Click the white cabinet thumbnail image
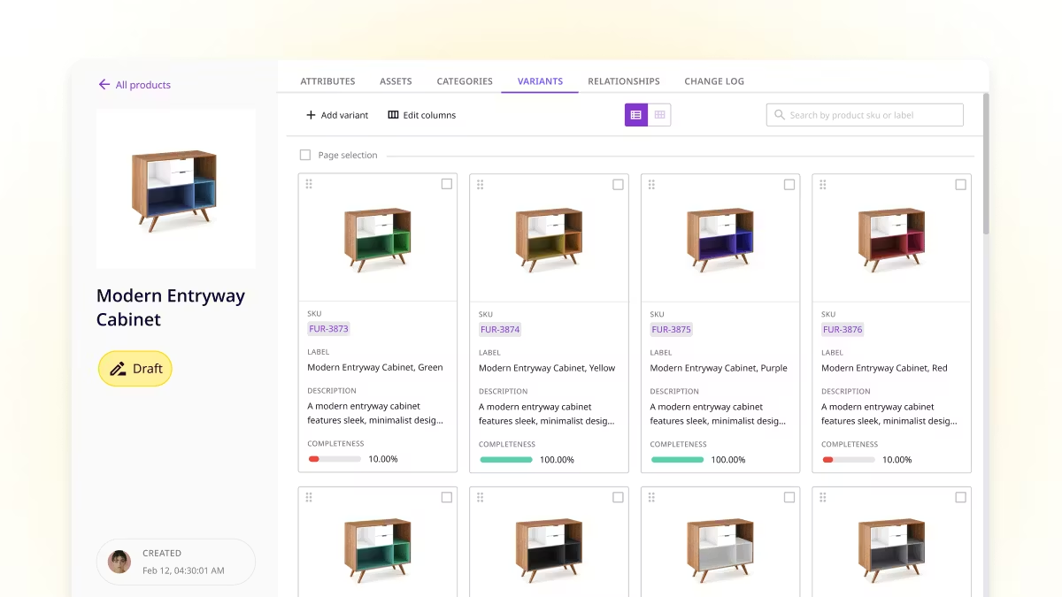This screenshot has height=597, width=1062. pyautogui.click(x=720, y=550)
